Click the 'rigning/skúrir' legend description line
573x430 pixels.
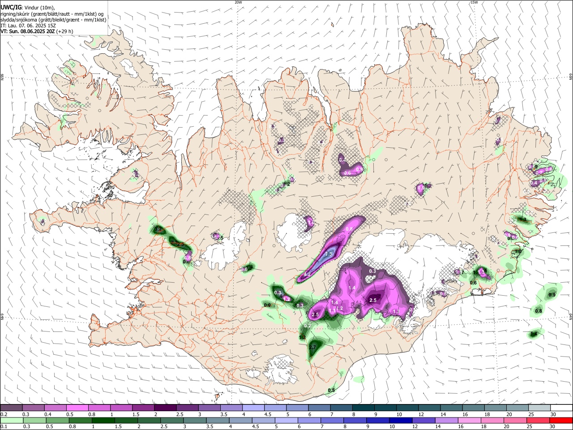point(52,14)
